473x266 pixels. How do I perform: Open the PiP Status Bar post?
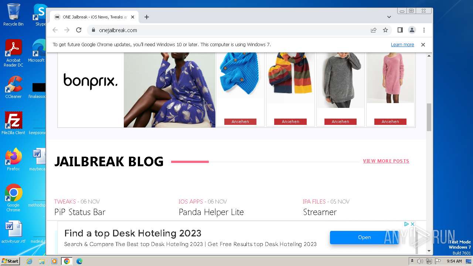pyautogui.click(x=80, y=212)
